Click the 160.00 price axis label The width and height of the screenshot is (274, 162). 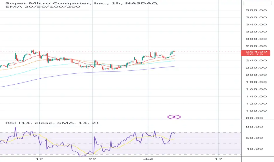point(256,89)
